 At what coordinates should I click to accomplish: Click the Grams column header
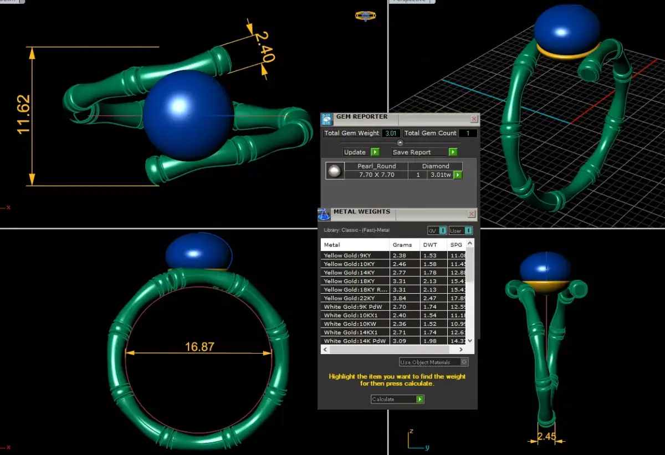pyautogui.click(x=405, y=244)
